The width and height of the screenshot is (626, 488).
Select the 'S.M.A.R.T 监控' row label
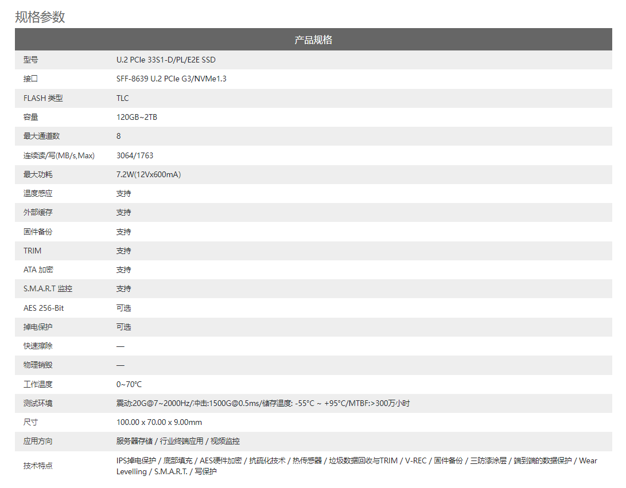[48, 288]
